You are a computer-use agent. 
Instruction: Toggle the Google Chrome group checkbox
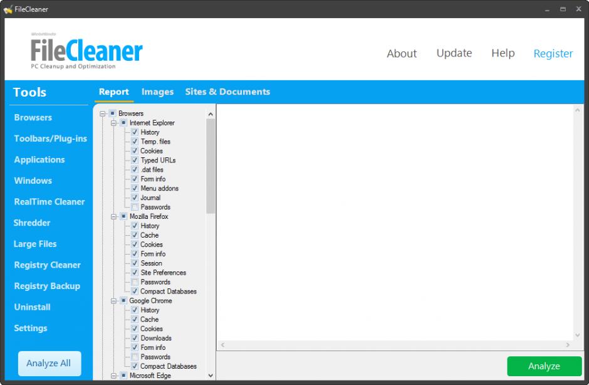[123, 300]
